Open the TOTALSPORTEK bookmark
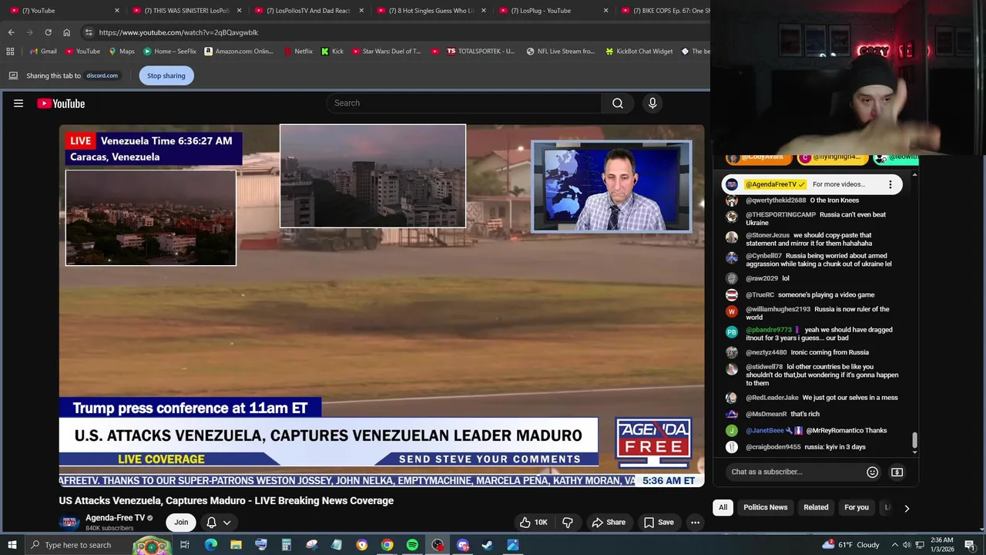The image size is (986, 555). [x=480, y=52]
